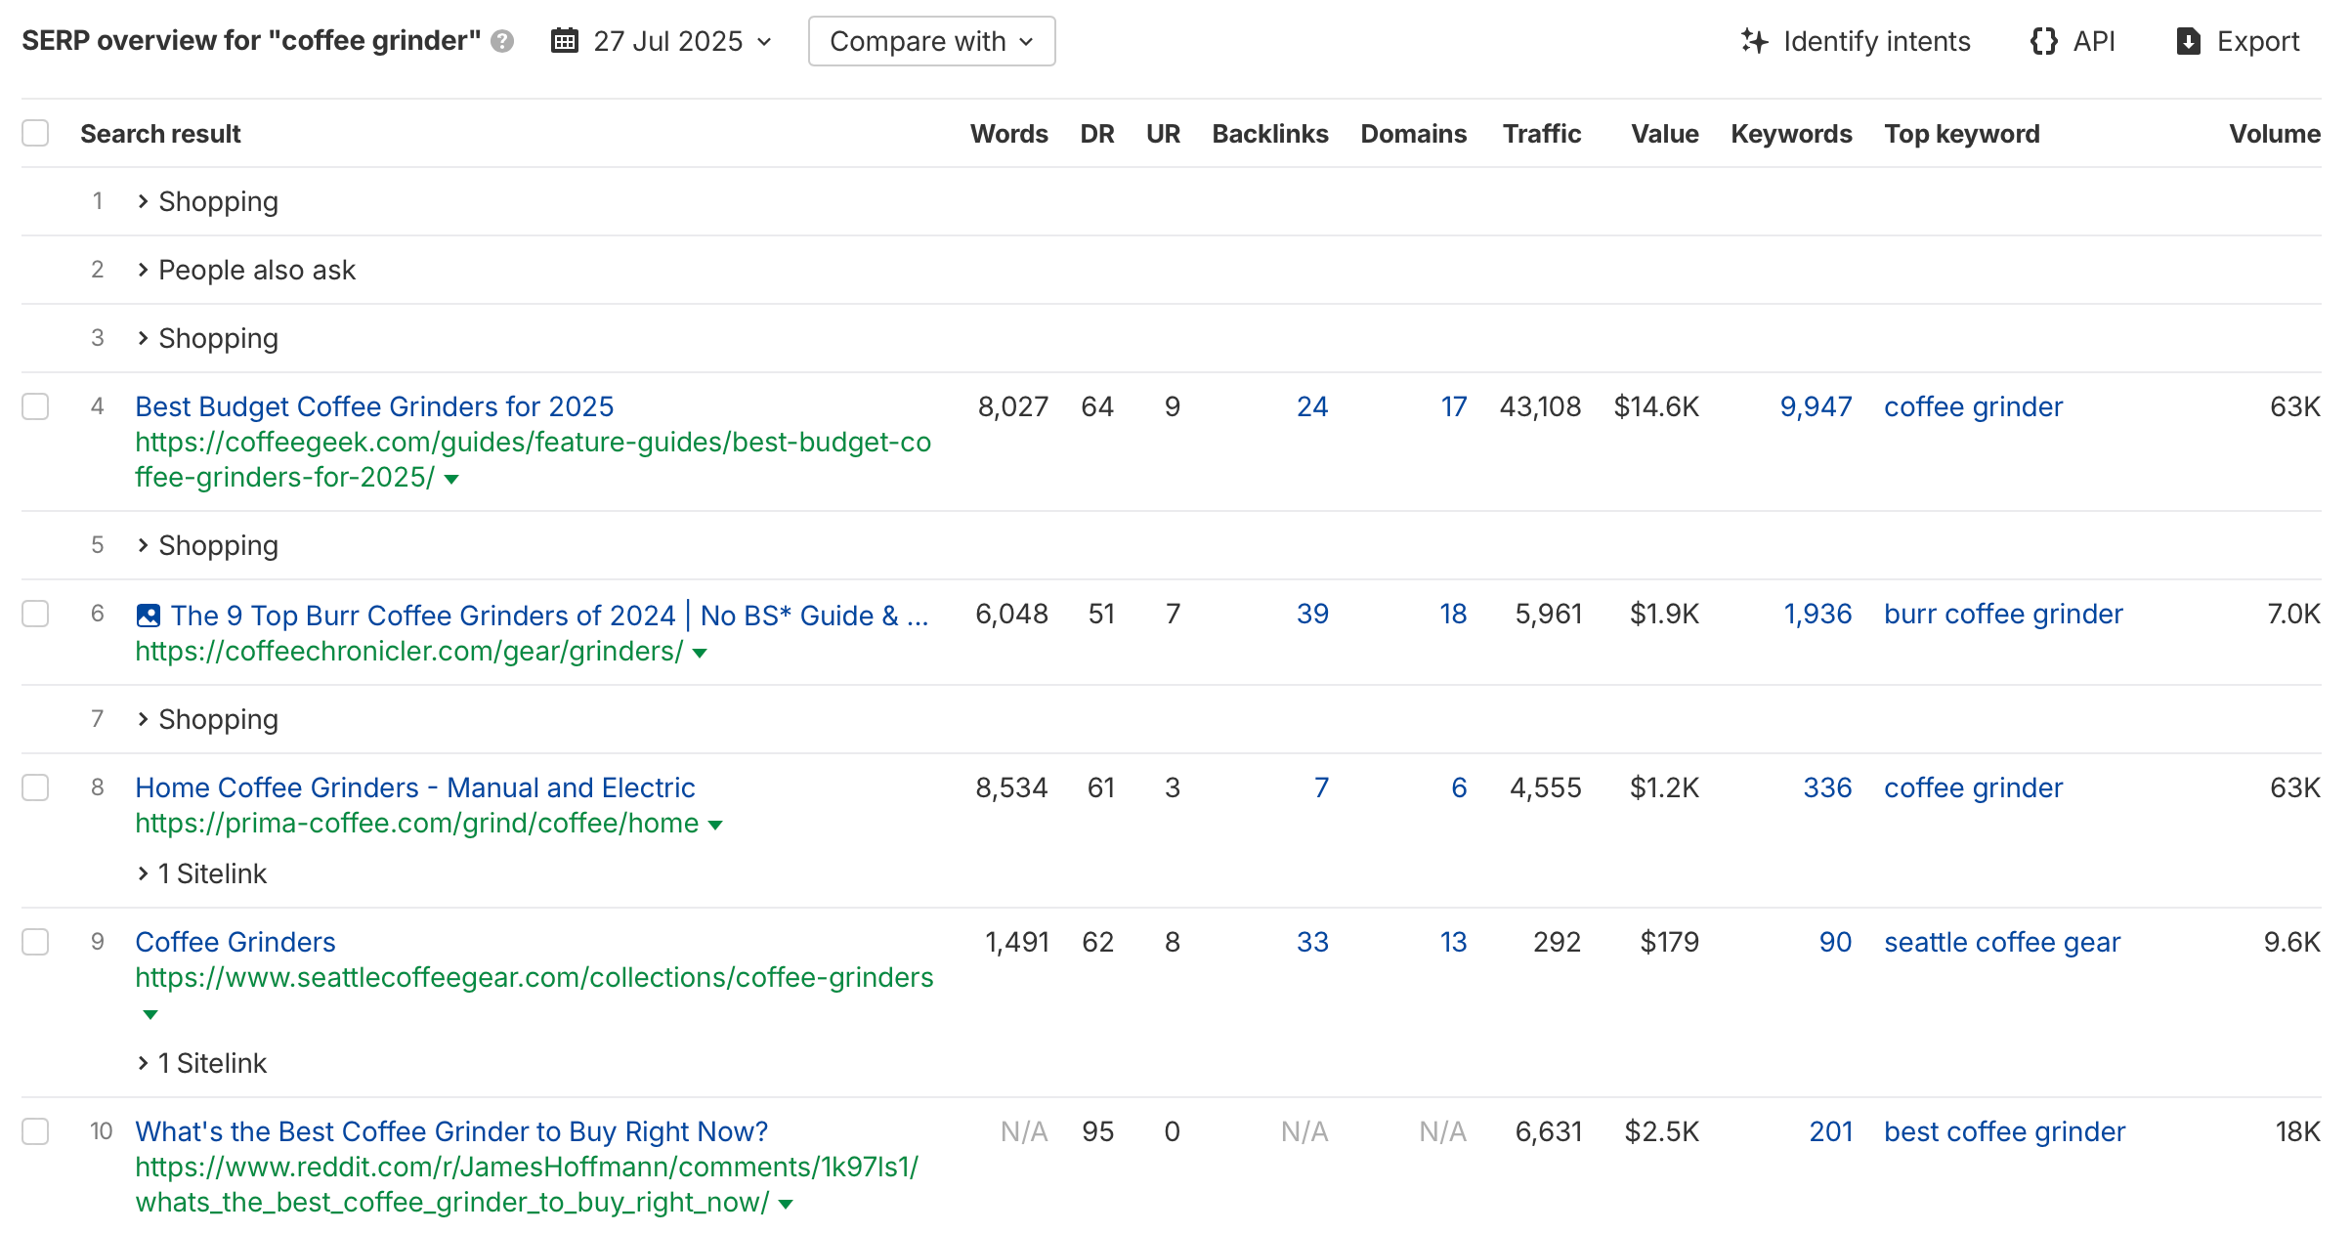The width and height of the screenshot is (2351, 1233).
Task: Open What's the Best Coffee Grinder link
Action: (451, 1131)
